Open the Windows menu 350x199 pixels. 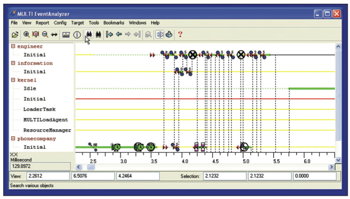click(x=137, y=23)
